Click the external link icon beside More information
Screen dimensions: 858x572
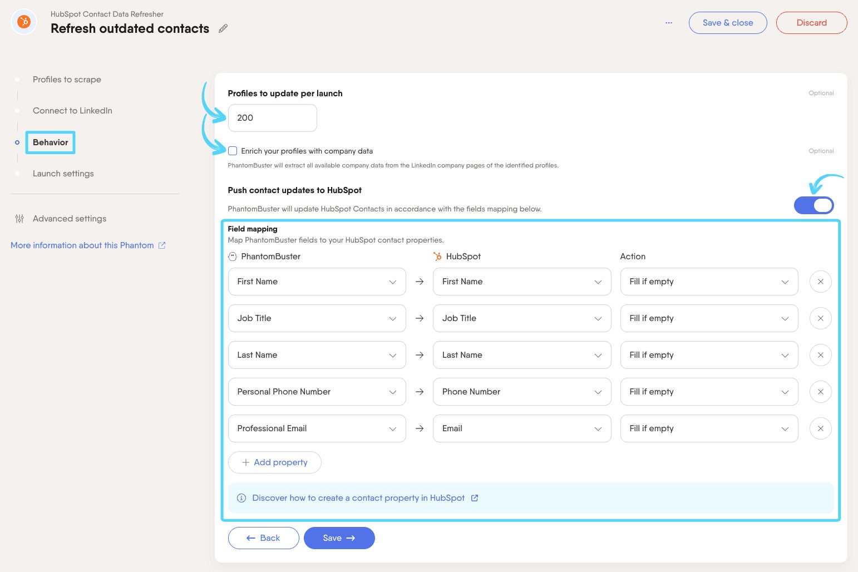tap(162, 245)
